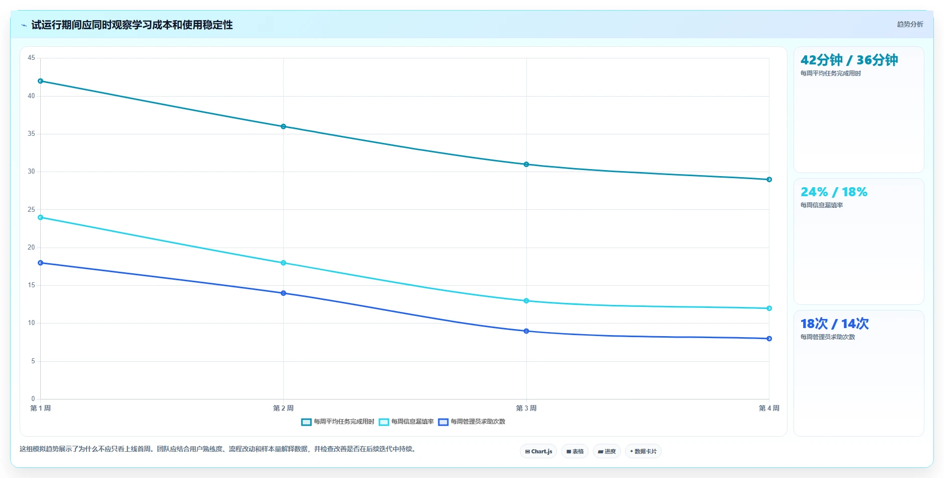Image resolution: width=944 pixels, height=478 pixels.
Task: Click the 第 3 周 x-axis label
Action: coord(526,408)
